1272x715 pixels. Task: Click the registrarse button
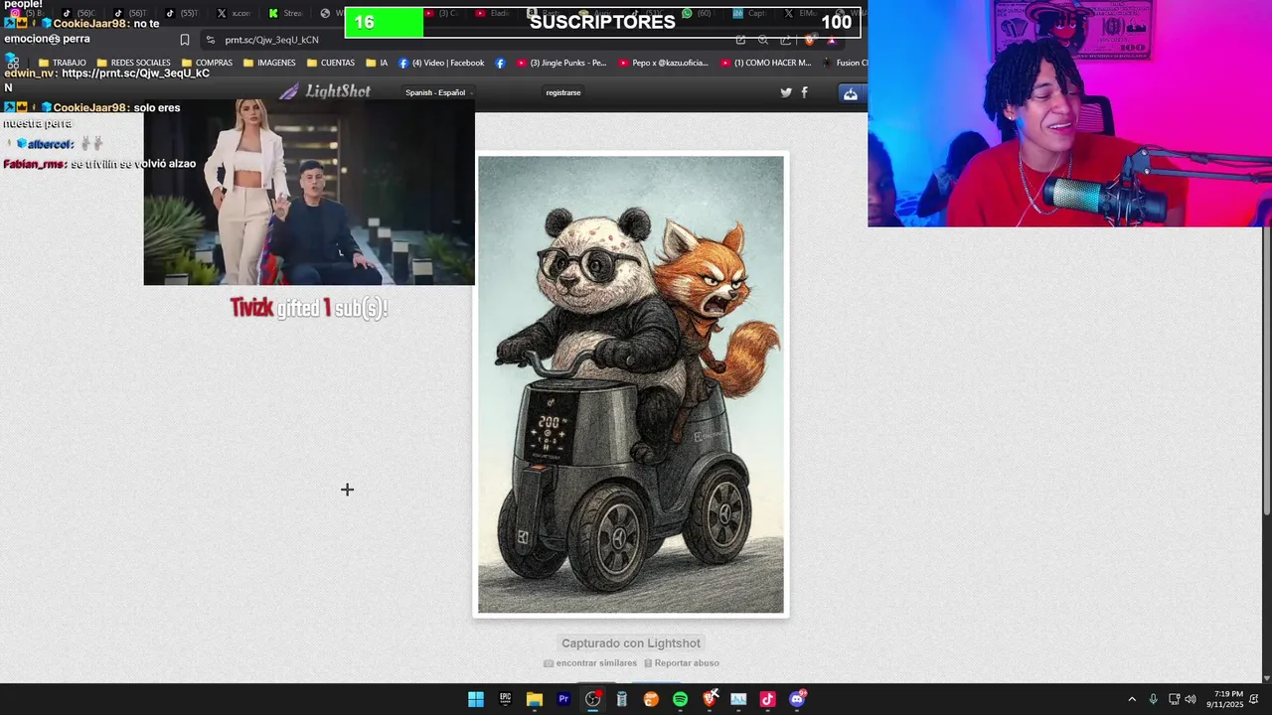(x=563, y=92)
